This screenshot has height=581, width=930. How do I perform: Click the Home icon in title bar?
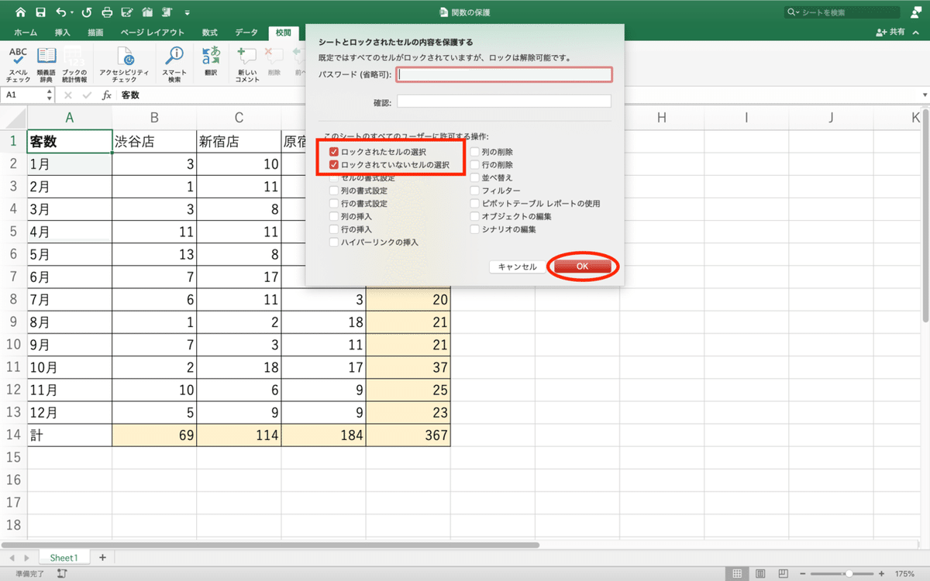pos(20,12)
